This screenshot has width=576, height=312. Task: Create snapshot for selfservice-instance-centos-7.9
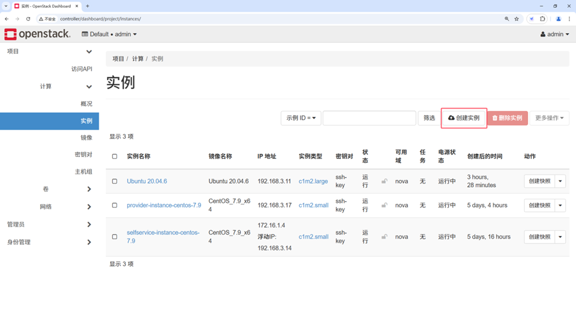coord(539,237)
